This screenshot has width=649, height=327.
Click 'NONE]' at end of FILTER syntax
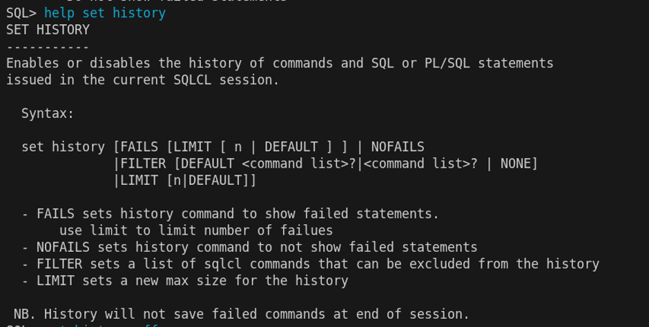pos(519,163)
